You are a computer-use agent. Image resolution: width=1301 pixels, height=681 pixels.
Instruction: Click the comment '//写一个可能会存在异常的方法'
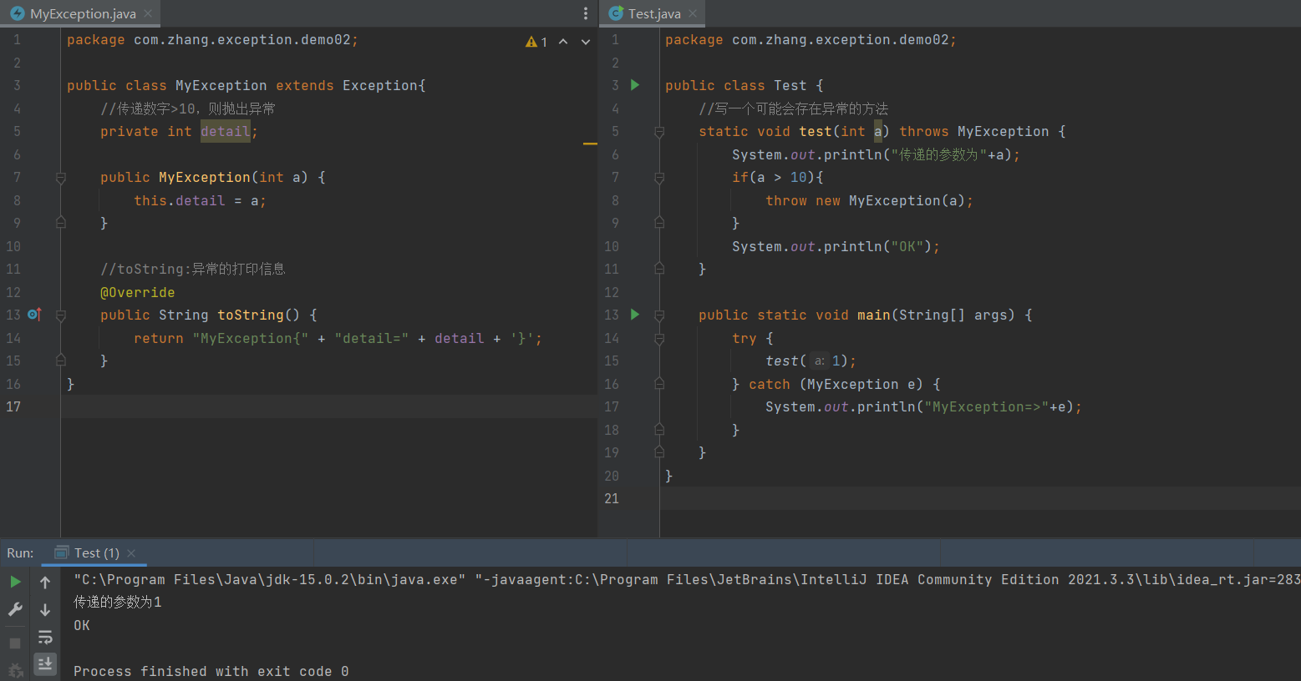tap(794, 108)
